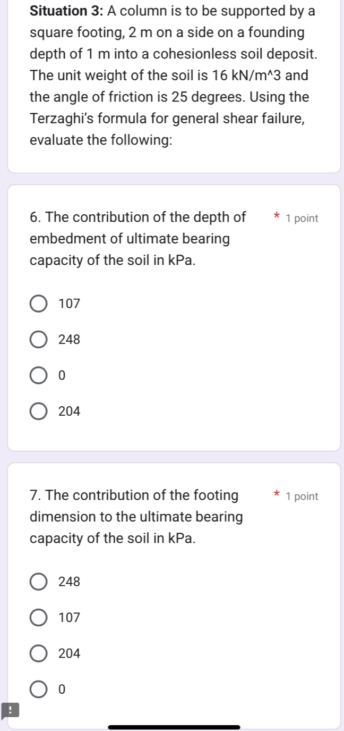344x731 pixels.
Task: Tap the question 6 title text
Action: [x=137, y=217]
